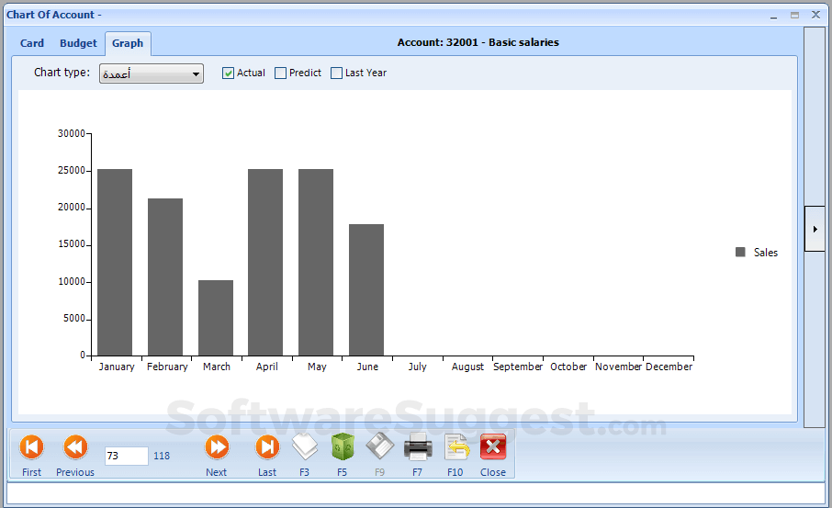This screenshot has height=508, width=832.
Task: Click the March bar in the chart
Action: (x=216, y=318)
